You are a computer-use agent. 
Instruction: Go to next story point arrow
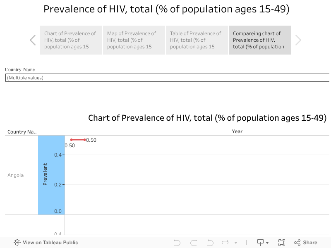pyautogui.click(x=298, y=40)
